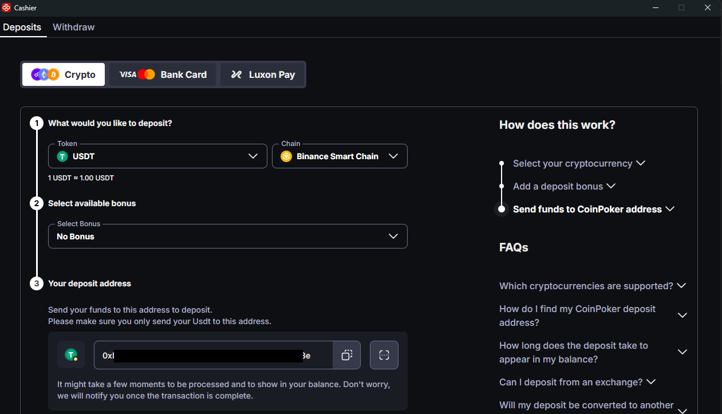Expand FAQ 'How long does the deposit take'
722x414 pixels.
pos(593,352)
